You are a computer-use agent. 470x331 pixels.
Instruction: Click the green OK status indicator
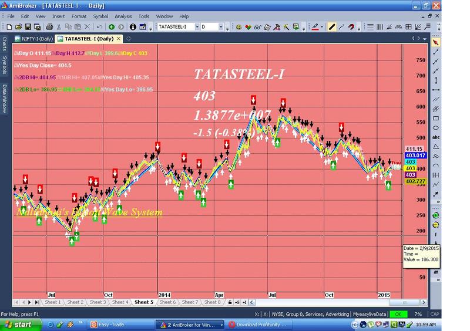coord(398,314)
